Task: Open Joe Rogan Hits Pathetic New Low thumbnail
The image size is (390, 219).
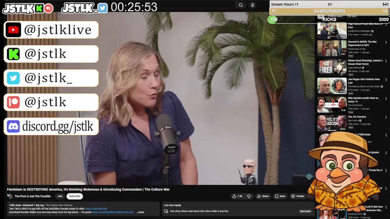Action: point(332,86)
